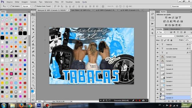Select the Zoom tool in the toolbox
The image size is (192, 108).
click(x=33, y=85)
